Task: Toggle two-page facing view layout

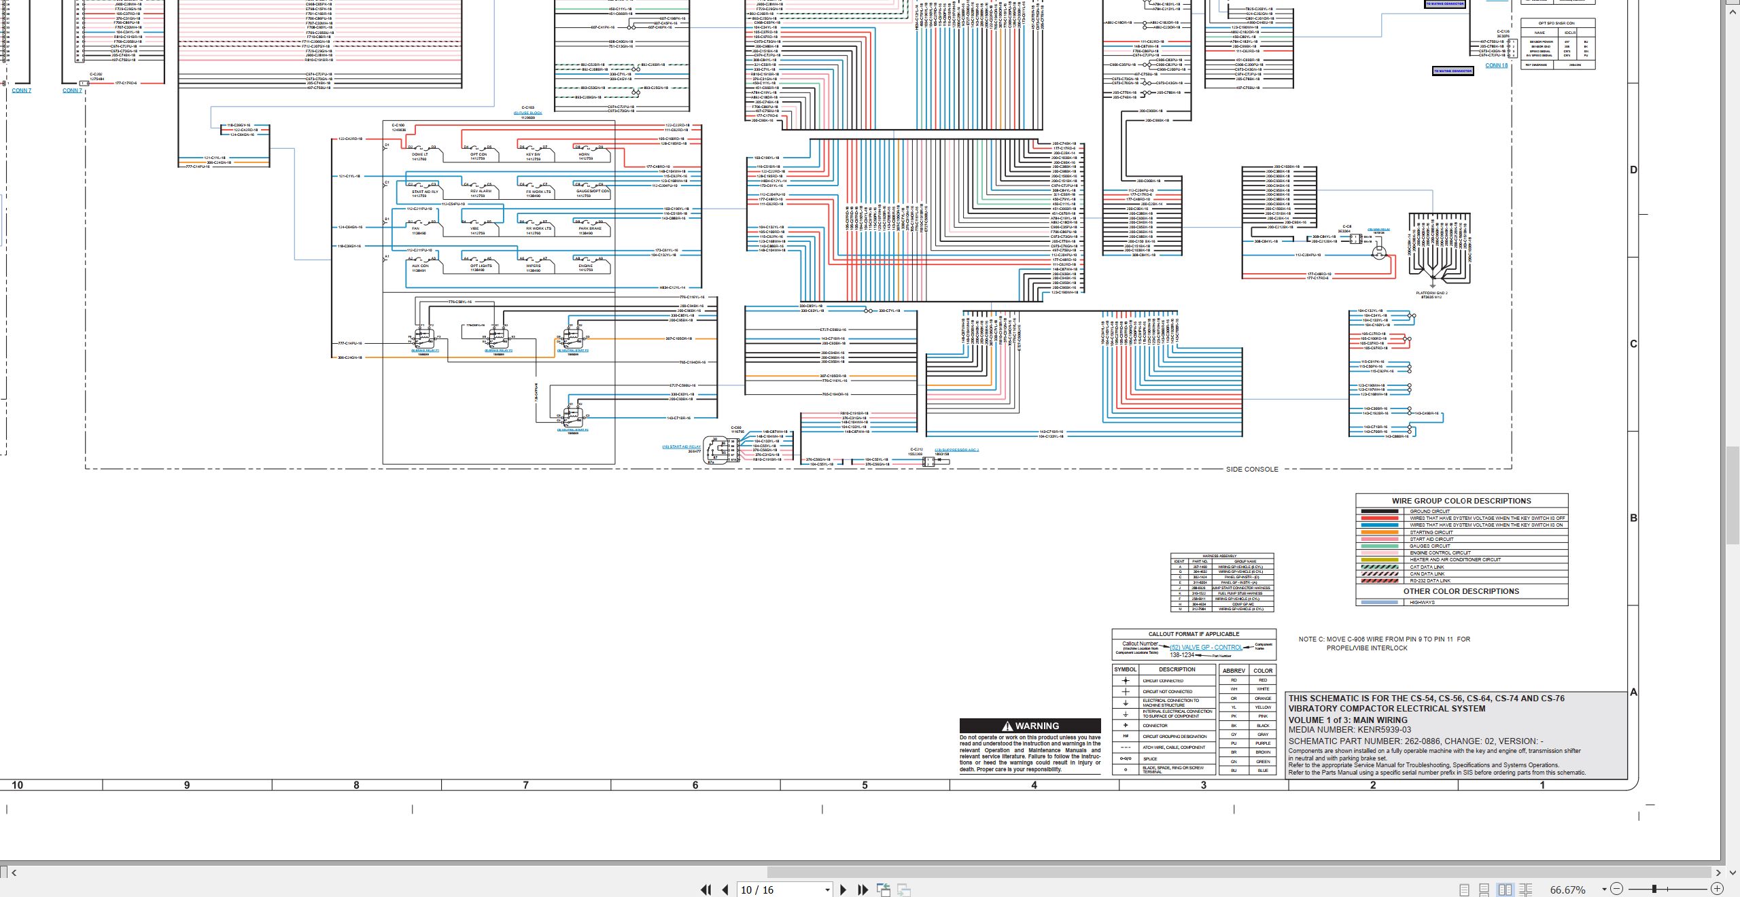Action: 1505,890
